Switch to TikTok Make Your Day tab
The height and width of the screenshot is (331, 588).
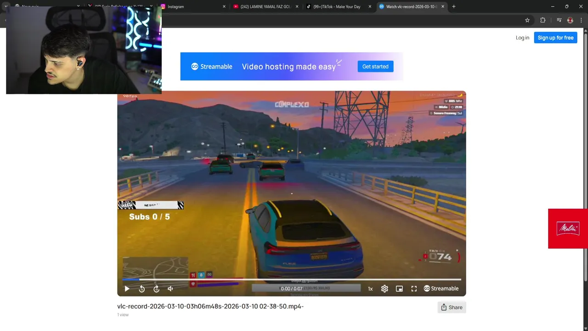[x=338, y=6]
